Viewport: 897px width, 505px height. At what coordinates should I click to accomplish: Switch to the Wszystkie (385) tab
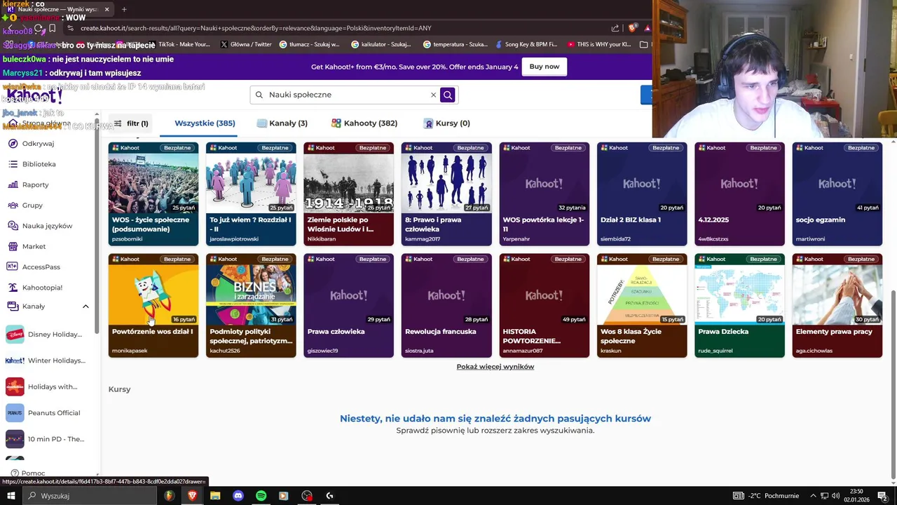pyautogui.click(x=205, y=123)
